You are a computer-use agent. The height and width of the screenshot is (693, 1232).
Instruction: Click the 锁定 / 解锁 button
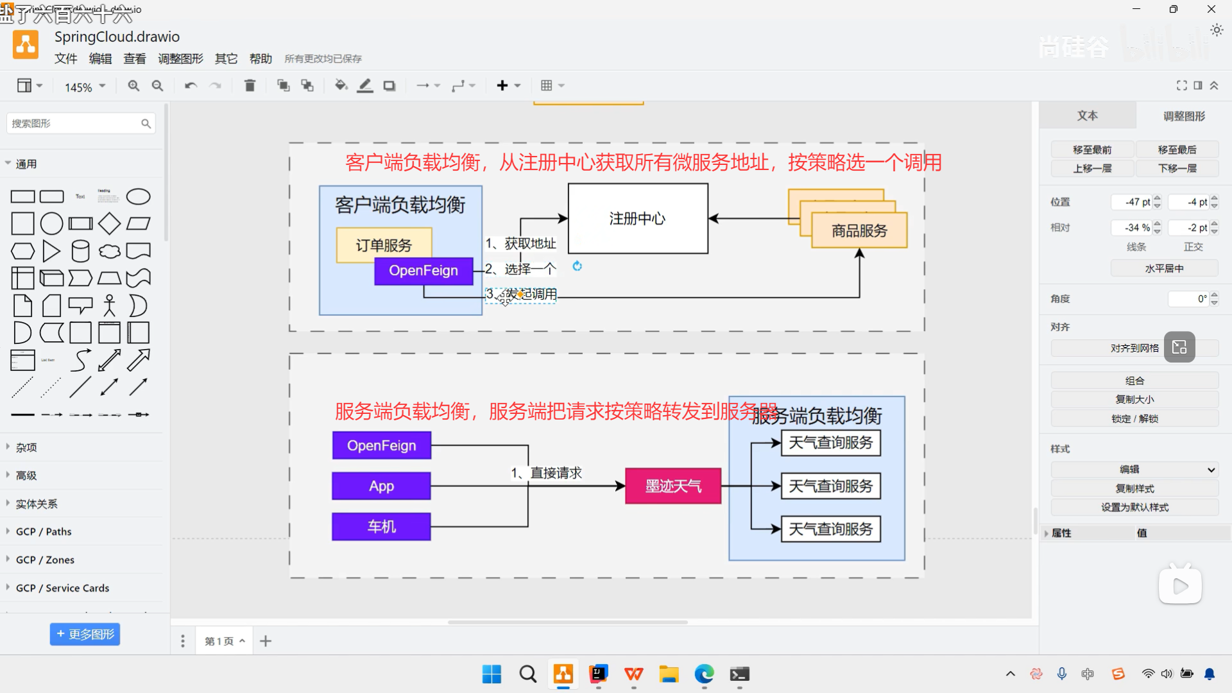[1134, 418]
